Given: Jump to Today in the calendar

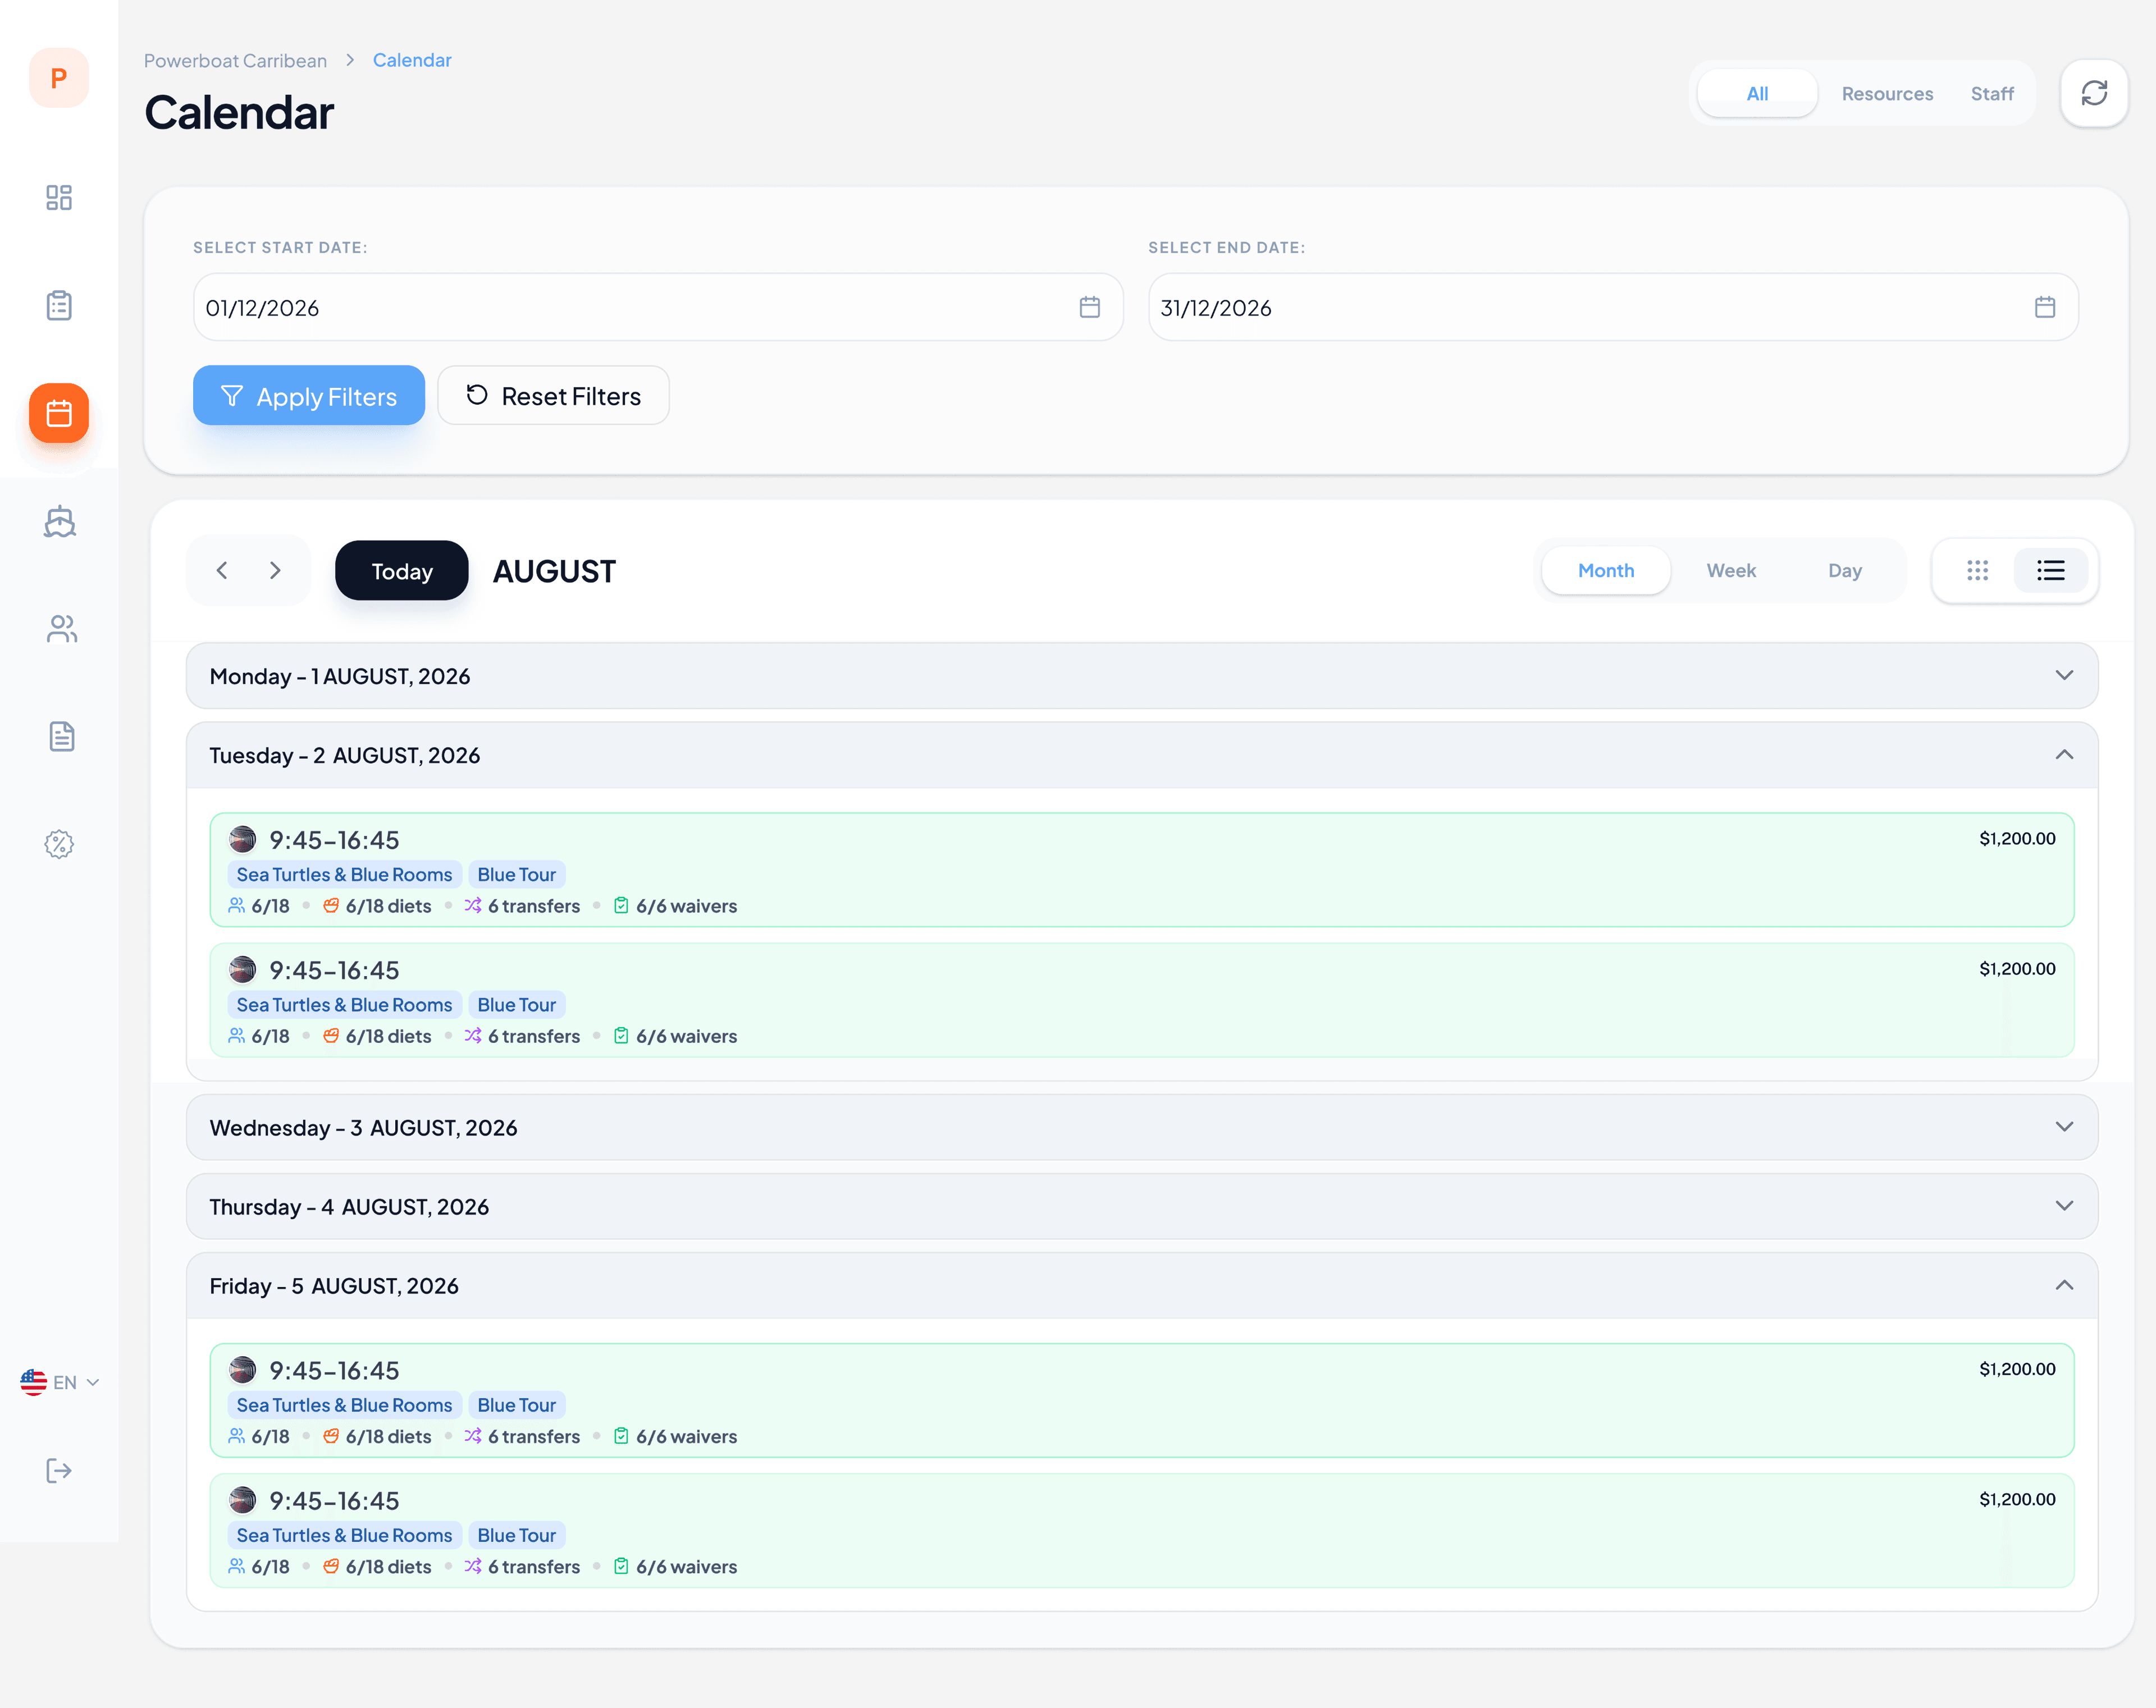Looking at the screenshot, I should point(402,570).
